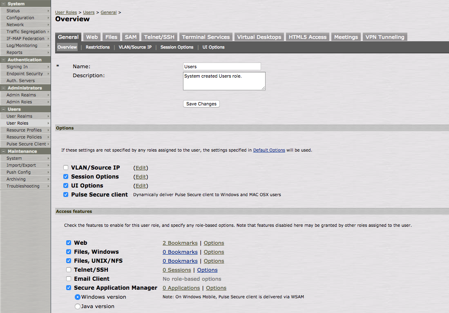
Task: Edit the UI Options settings
Action: [141, 186]
